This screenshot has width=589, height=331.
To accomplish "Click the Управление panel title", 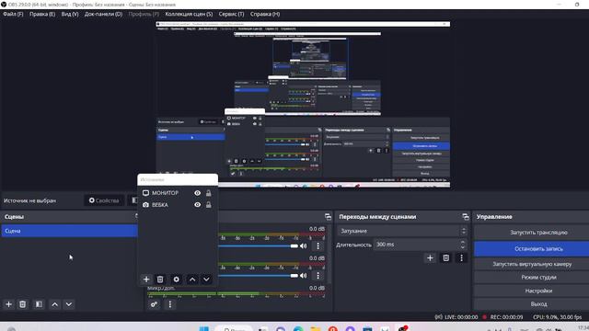I will [x=494, y=217].
